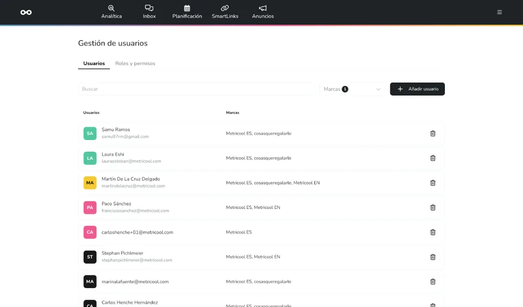Image resolution: width=523 pixels, height=307 pixels.
Task: Click brands cell of Martín De La Cruz
Action: (x=273, y=183)
